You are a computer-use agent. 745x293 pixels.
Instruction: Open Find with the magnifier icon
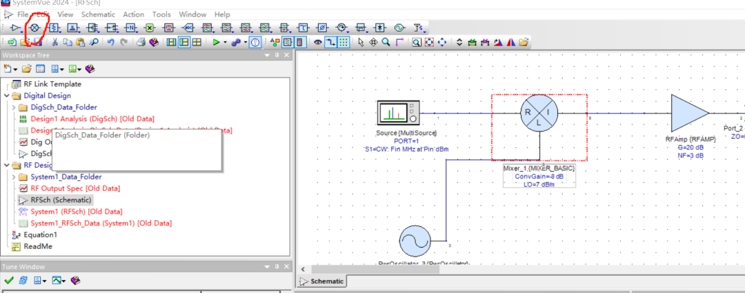click(94, 42)
